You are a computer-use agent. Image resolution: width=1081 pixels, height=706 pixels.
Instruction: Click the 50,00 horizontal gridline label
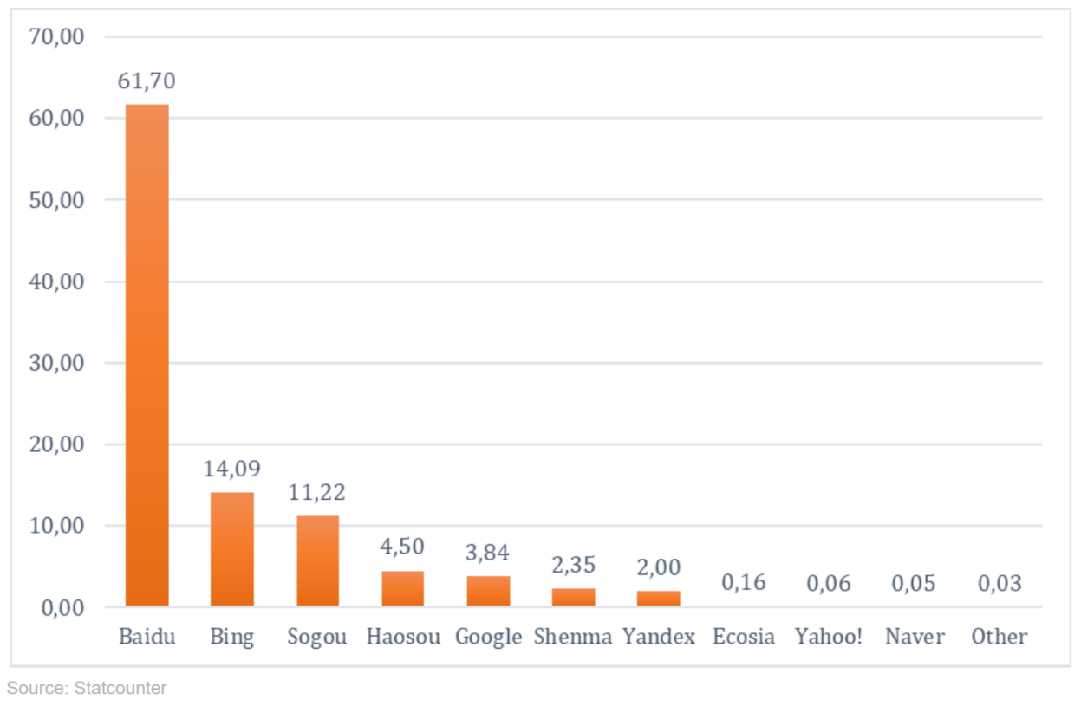click(x=59, y=200)
